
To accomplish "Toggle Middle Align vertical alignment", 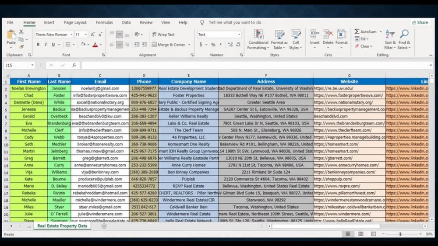I will pos(119,34).
